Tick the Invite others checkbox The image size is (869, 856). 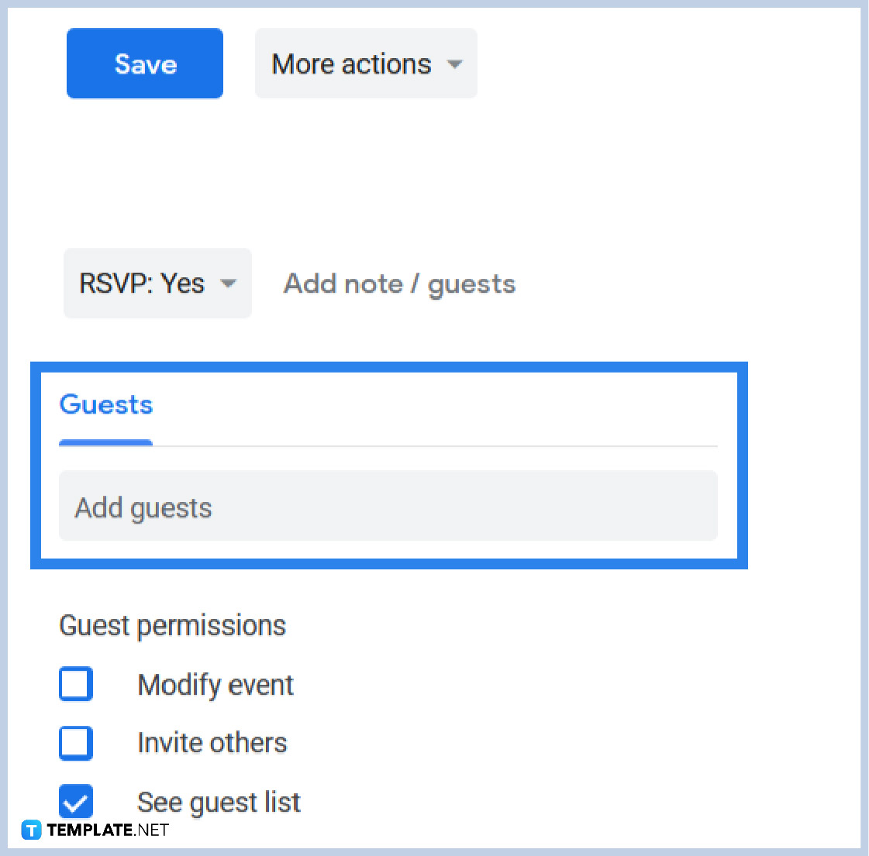[76, 743]
